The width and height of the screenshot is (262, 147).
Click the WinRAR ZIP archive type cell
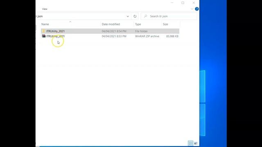coord(147,36)
